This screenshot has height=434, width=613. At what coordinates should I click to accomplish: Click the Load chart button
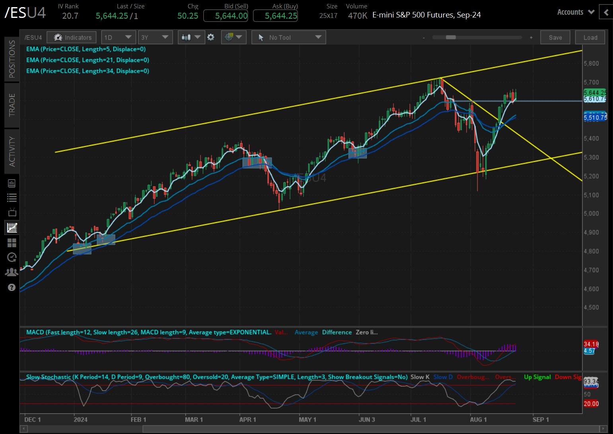click(590, 37)
